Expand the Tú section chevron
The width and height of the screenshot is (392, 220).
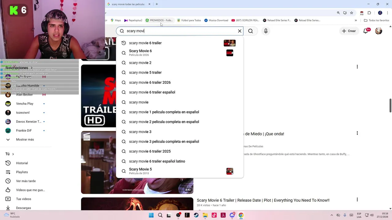(13, 154)
